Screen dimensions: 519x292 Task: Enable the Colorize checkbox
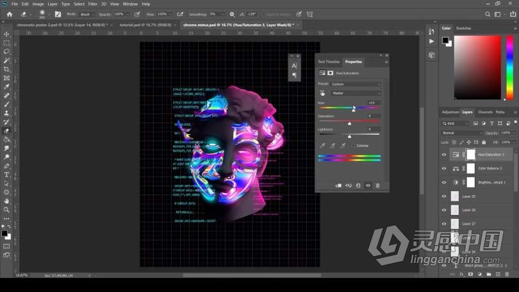(x=352, y=146)
